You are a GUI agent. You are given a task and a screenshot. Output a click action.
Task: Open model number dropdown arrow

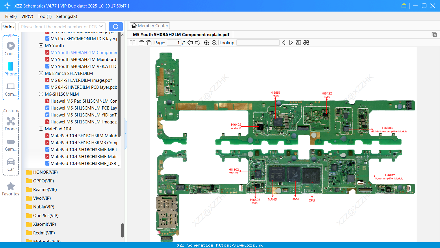point(101,27)
